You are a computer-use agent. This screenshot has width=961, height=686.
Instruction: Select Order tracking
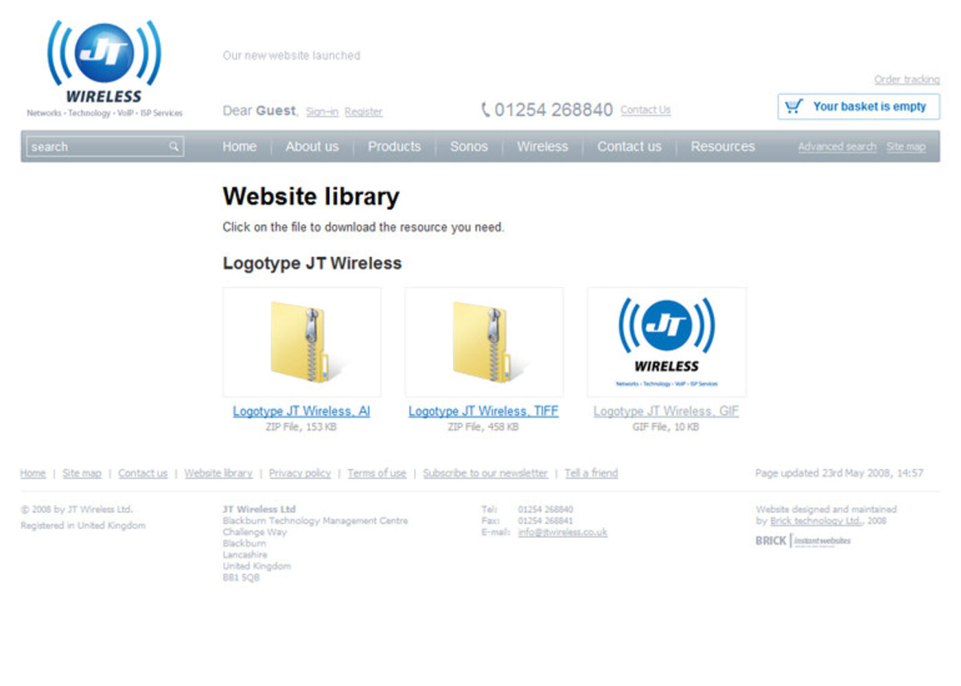907,80
